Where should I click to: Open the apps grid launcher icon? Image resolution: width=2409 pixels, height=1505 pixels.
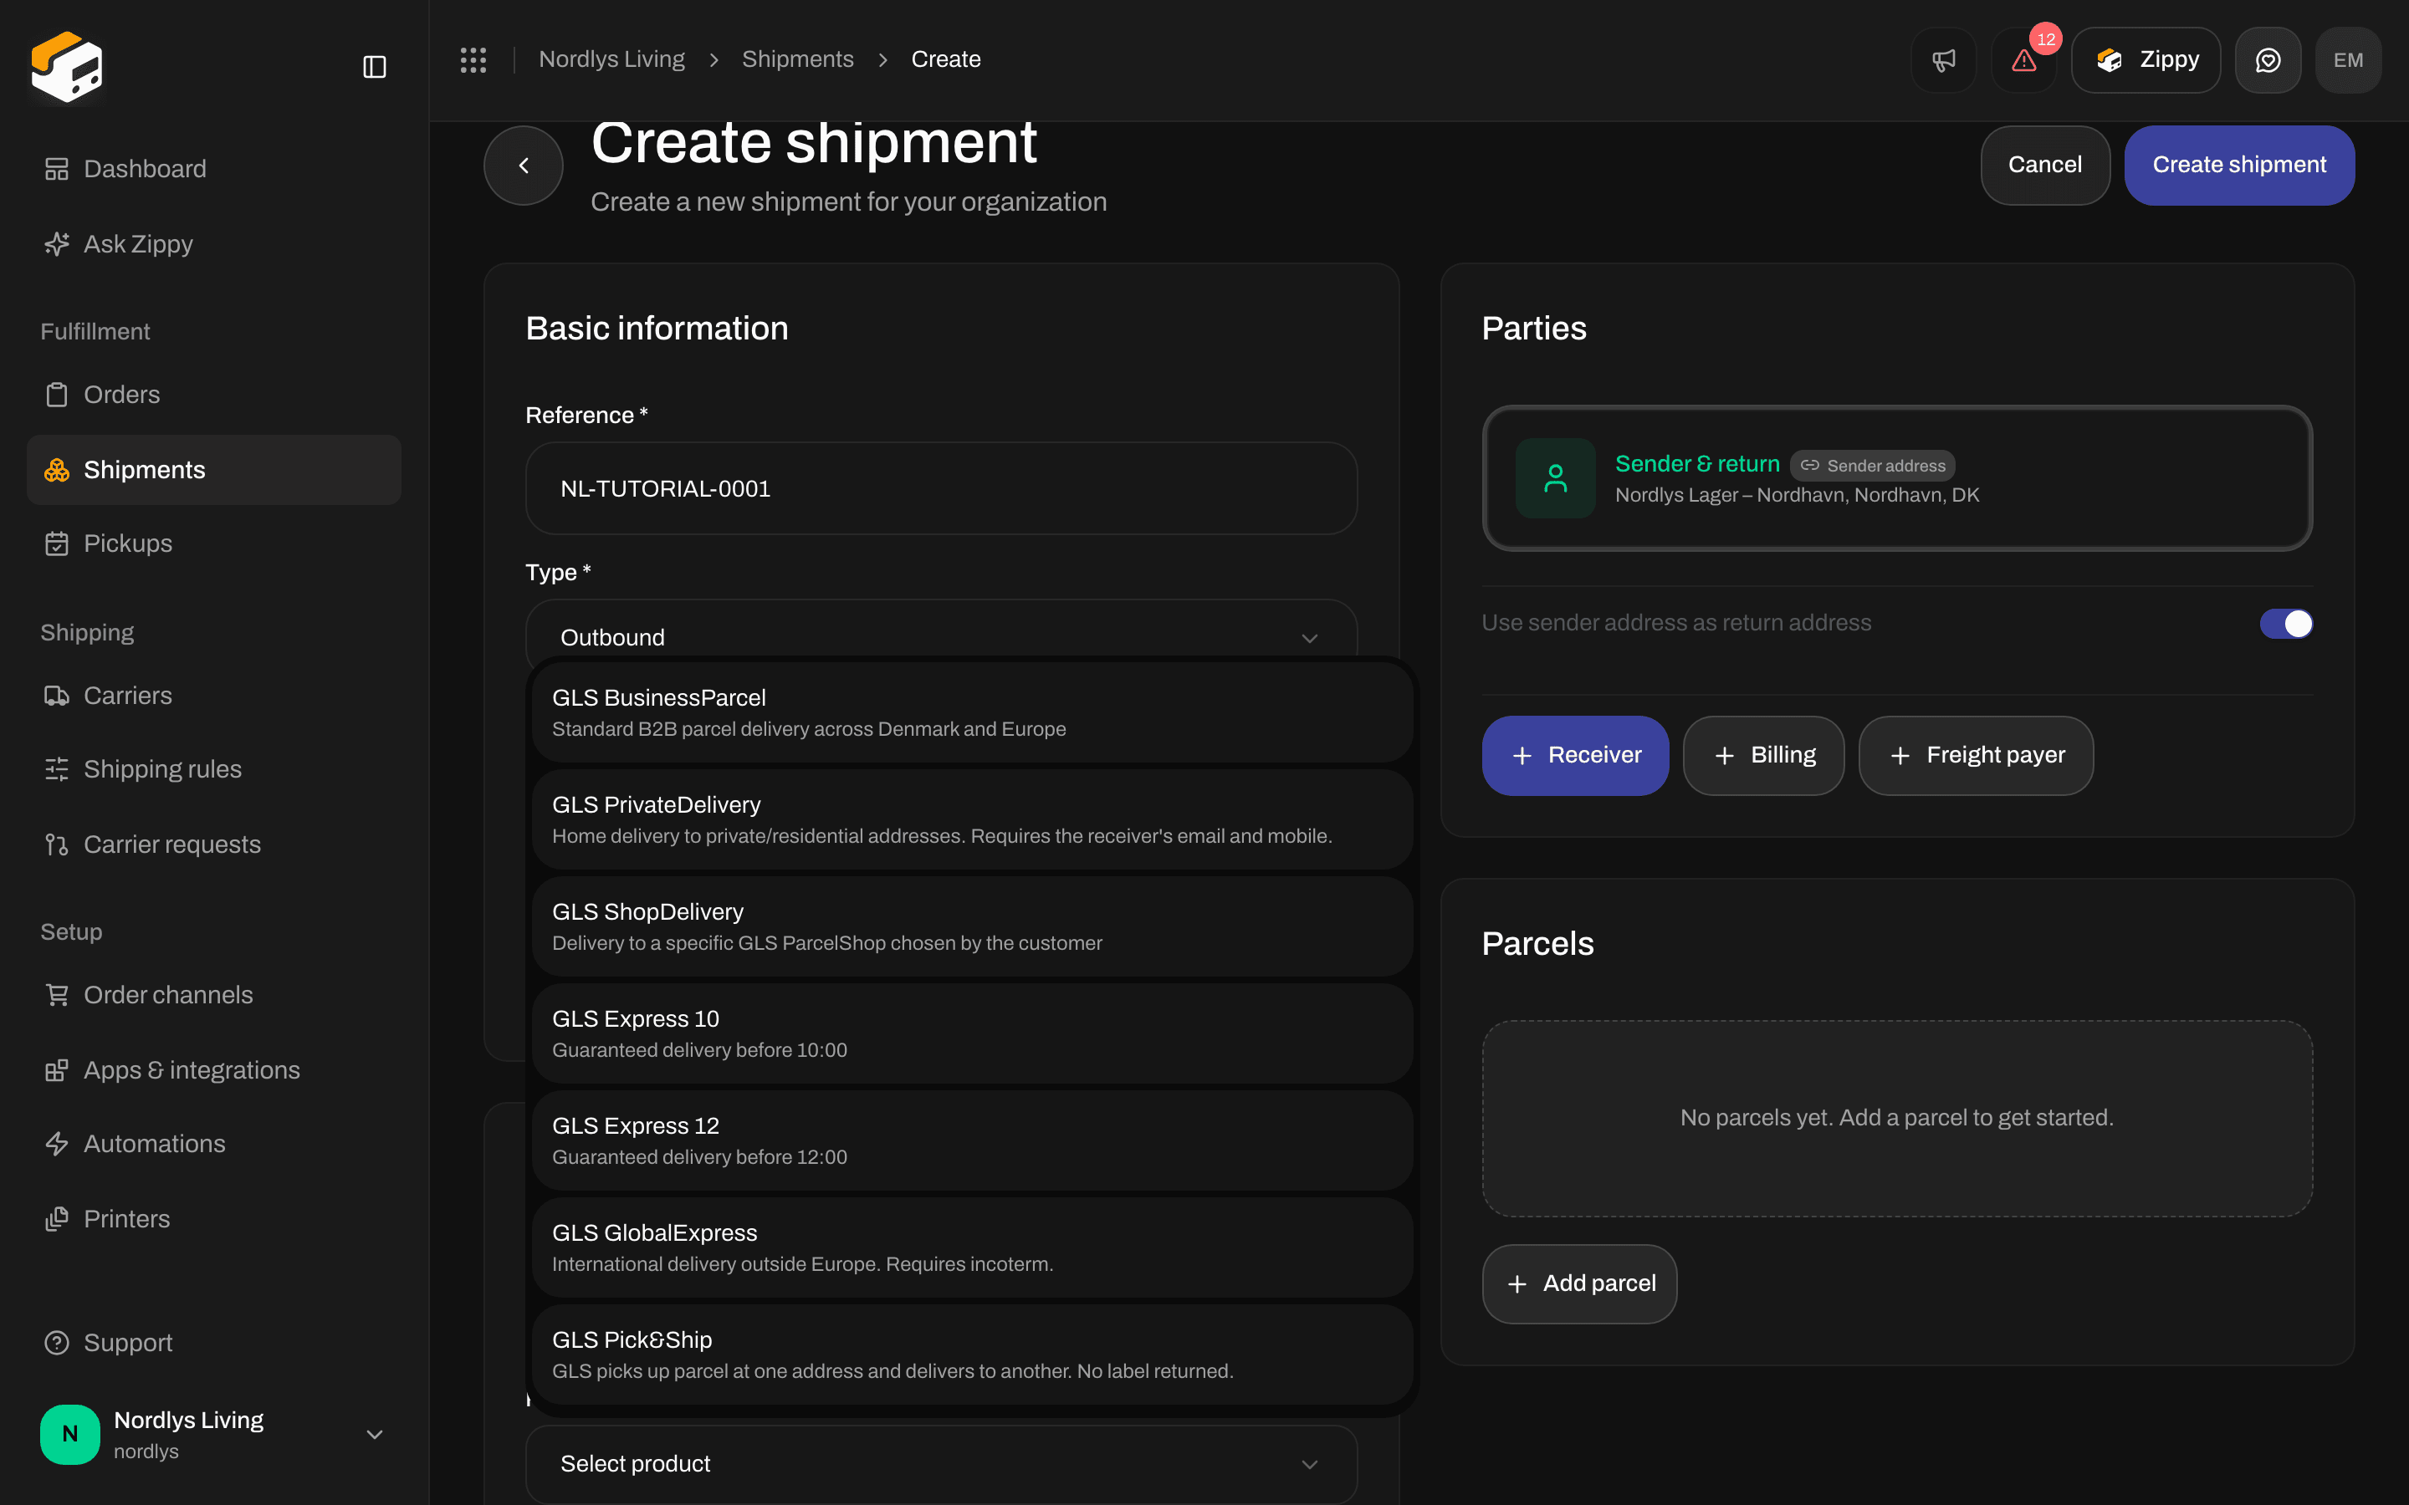point(473,59)
